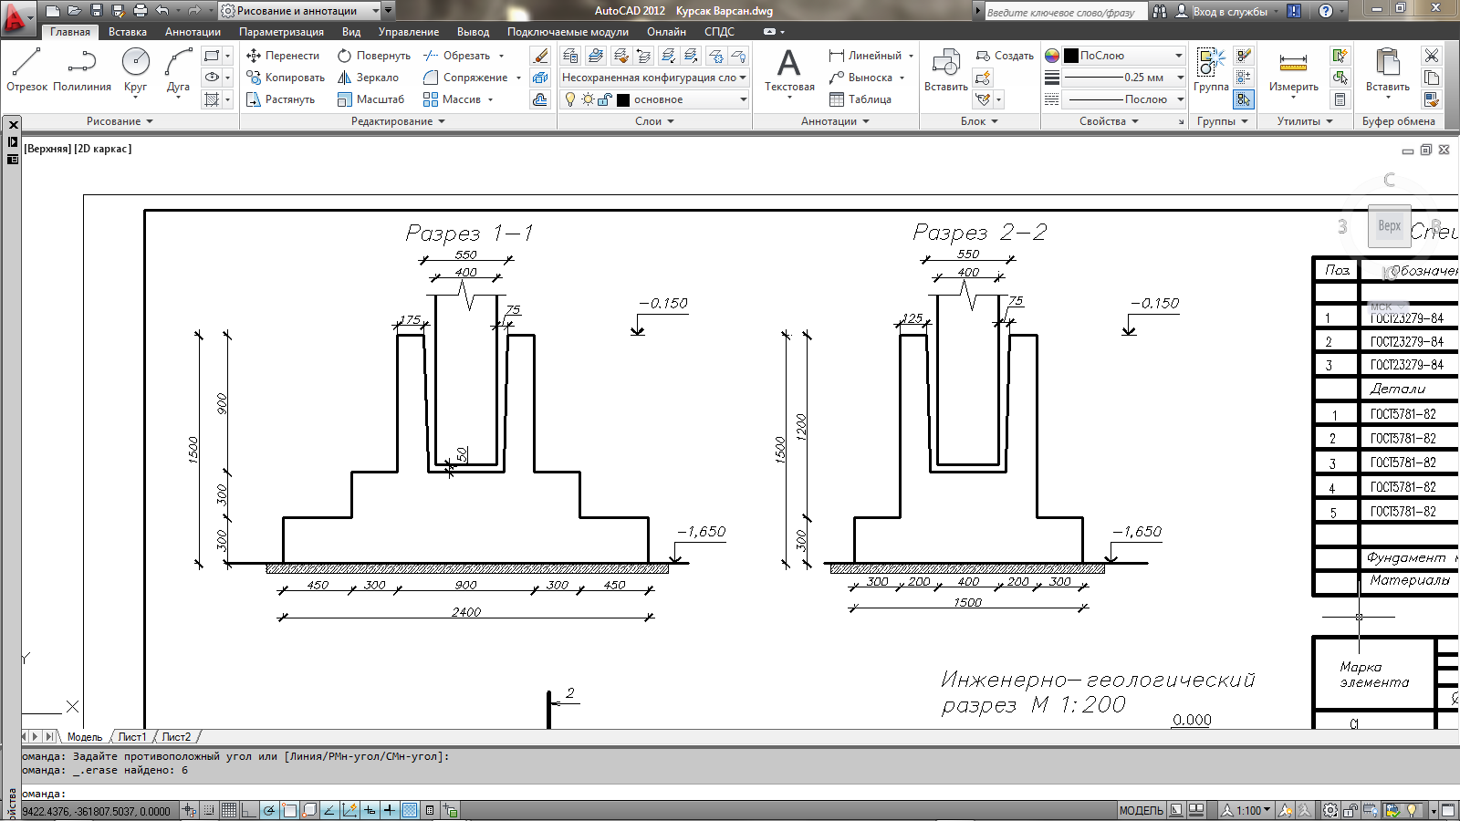Open the Управление ribbon tab
Image resolution: width=1460 pixels, height=821 pixels.
(409, 32)
